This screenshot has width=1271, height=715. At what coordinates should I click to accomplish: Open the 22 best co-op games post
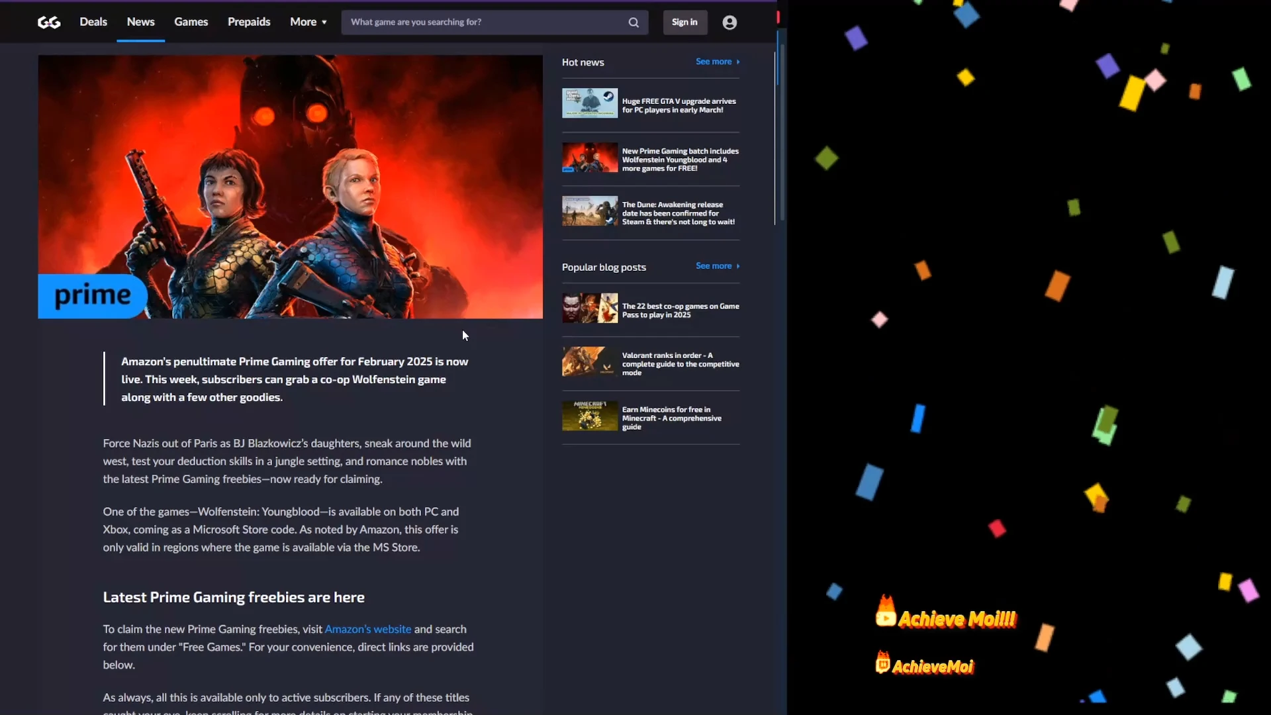681,310
